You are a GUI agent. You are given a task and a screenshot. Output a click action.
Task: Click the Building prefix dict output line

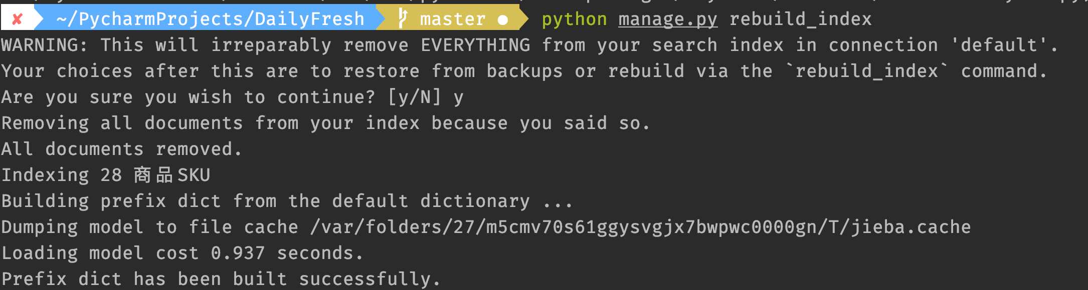click(287, 201)
